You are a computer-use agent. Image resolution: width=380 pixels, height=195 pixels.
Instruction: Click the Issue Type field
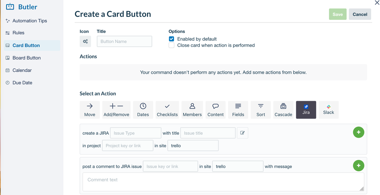(136, 133)
